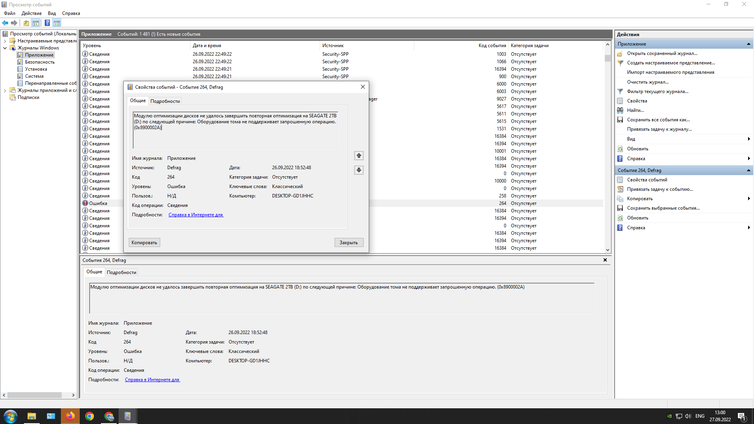Click Save all events floppy icon

pyautogui.click(x=620, y=120)
